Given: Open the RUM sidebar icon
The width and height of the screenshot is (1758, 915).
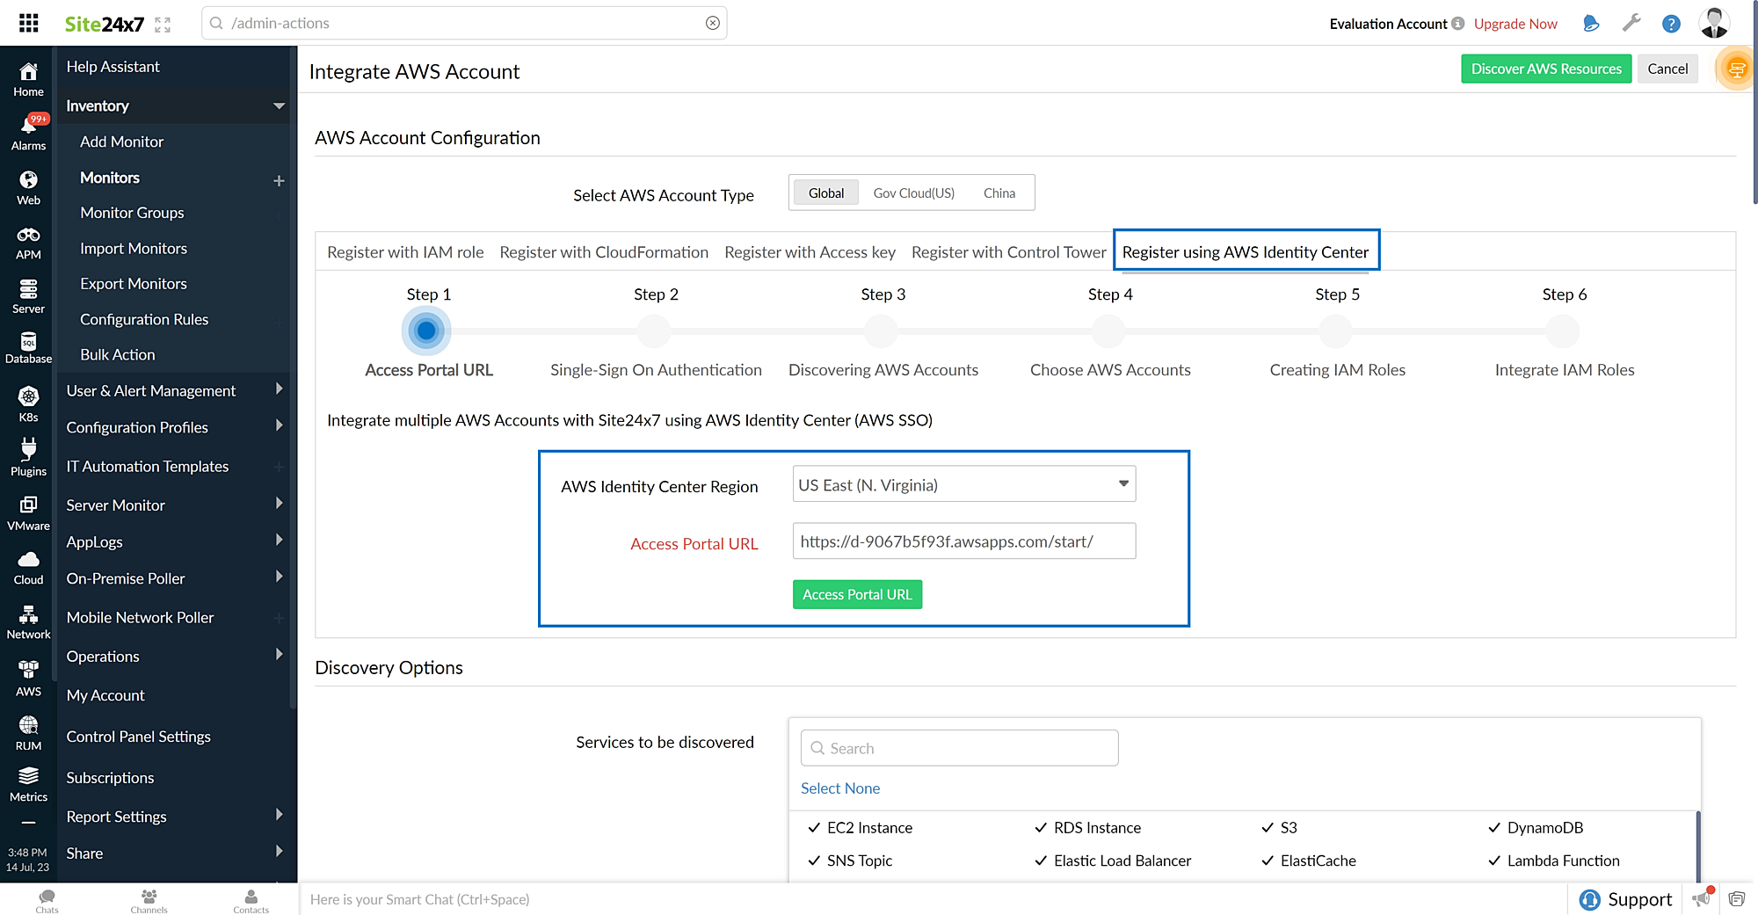Looking at the screenshot, I should point(28,725).
